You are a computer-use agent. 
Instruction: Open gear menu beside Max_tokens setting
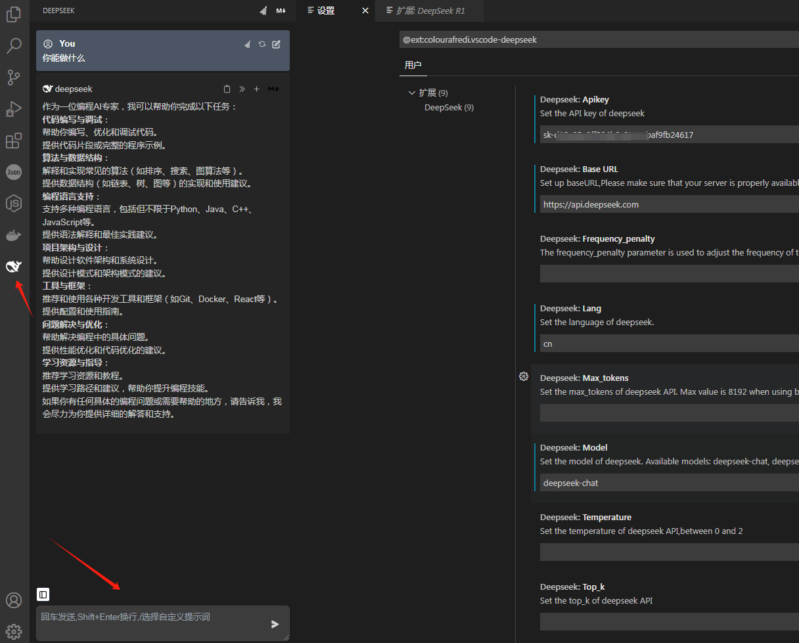coord(524,376)
